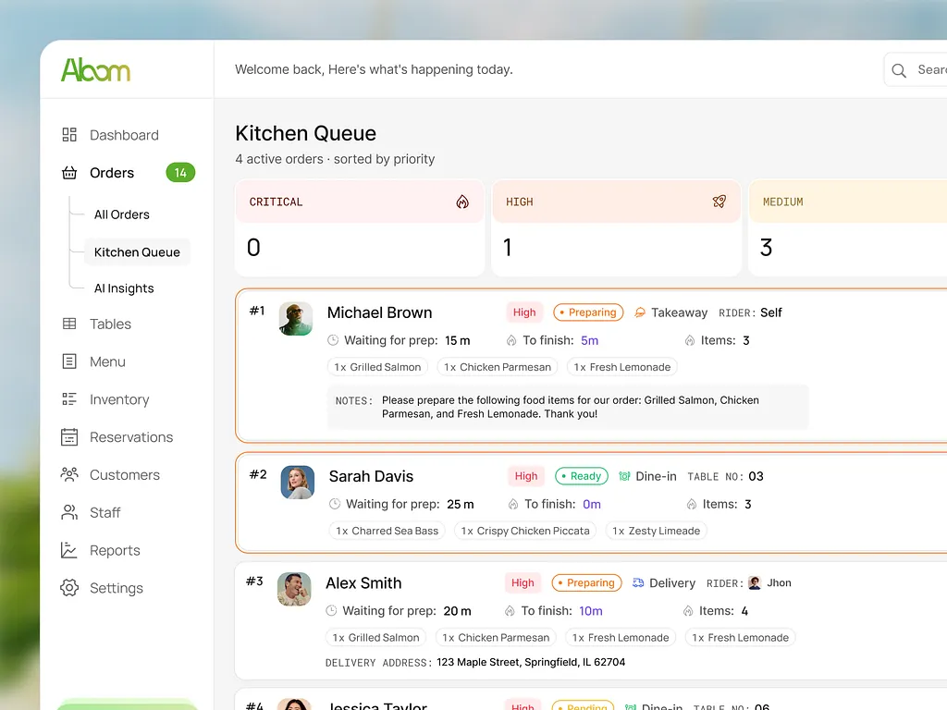Screen dimensions: 947x710
Task: Click the Settings gear icon
Action: tap(69, 588)
